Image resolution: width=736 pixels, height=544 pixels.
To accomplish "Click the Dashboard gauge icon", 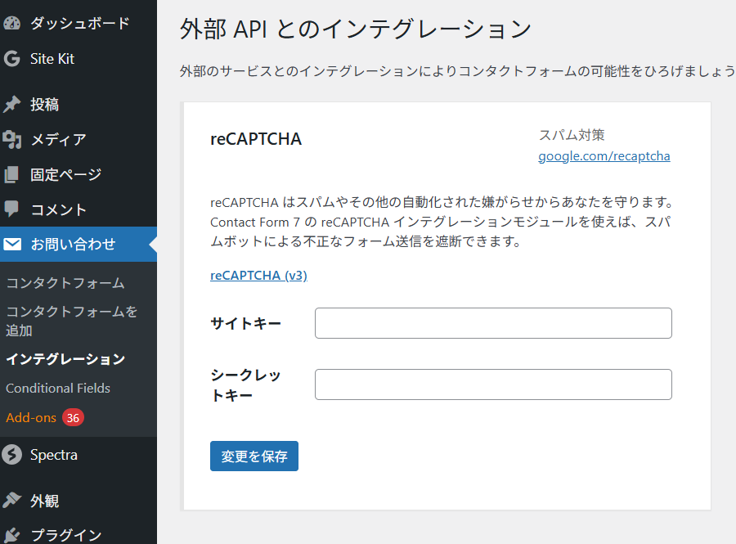I will click(12, 23).
